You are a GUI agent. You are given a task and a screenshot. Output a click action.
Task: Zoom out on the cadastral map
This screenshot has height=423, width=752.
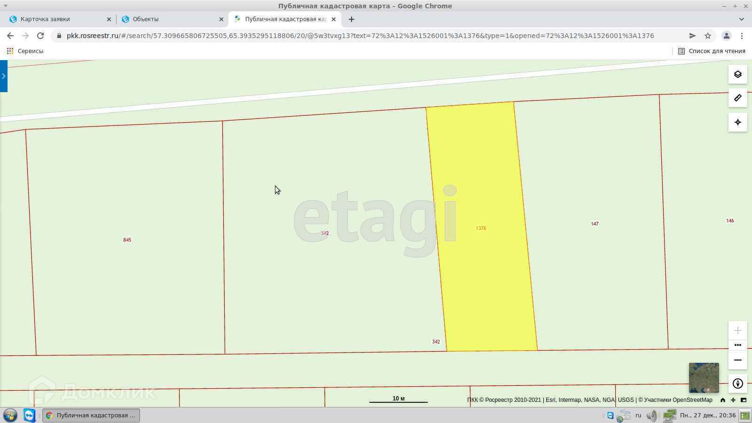click(737, 360)
